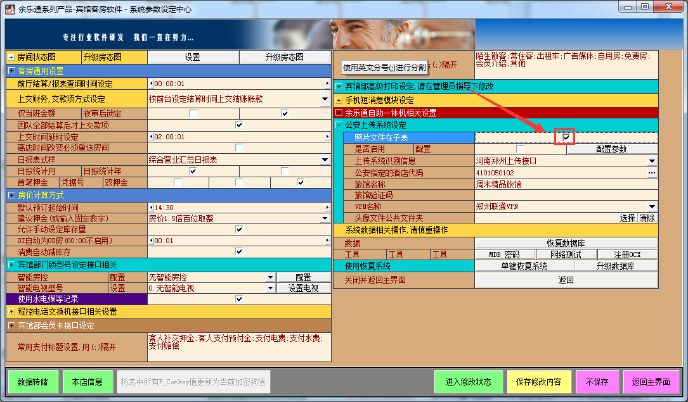Click the plus icon beside 手机短消息模块设定
Viewport: 688px width, 402px height.
click(339, 100)
